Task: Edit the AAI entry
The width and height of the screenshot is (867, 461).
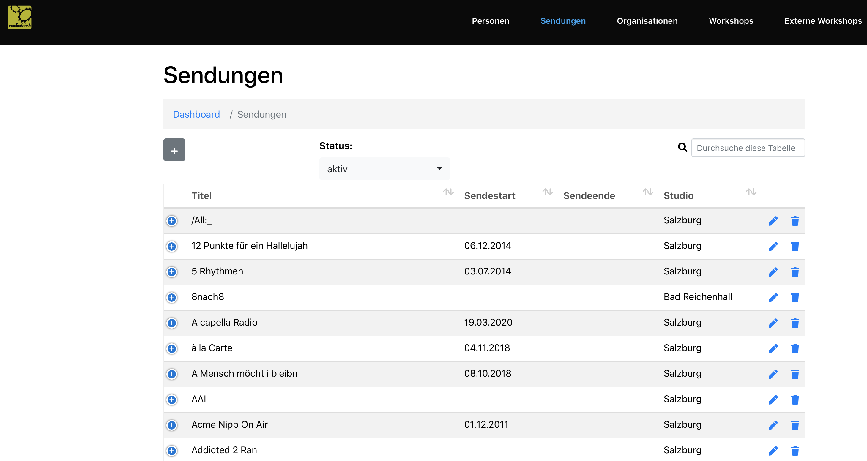Action: [773, 400]
